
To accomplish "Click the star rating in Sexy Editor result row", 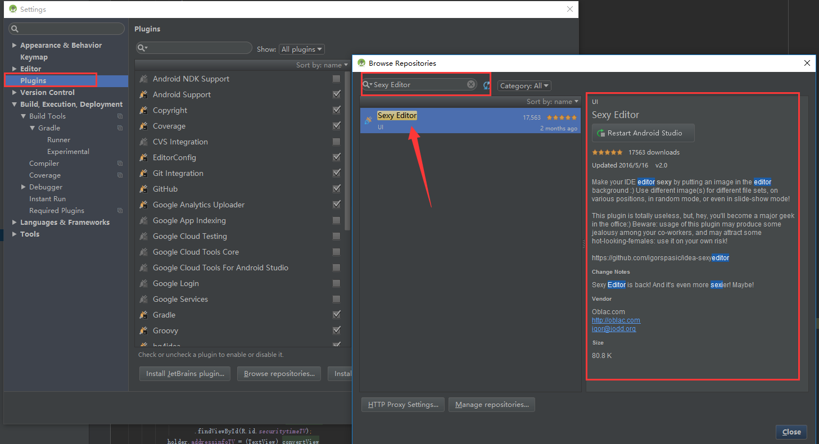I will [x=562, y=117].
